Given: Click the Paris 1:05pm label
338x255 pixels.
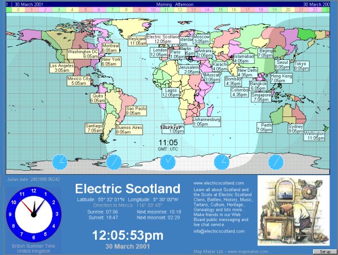Looking at the screenshot, I should point(177,54).
